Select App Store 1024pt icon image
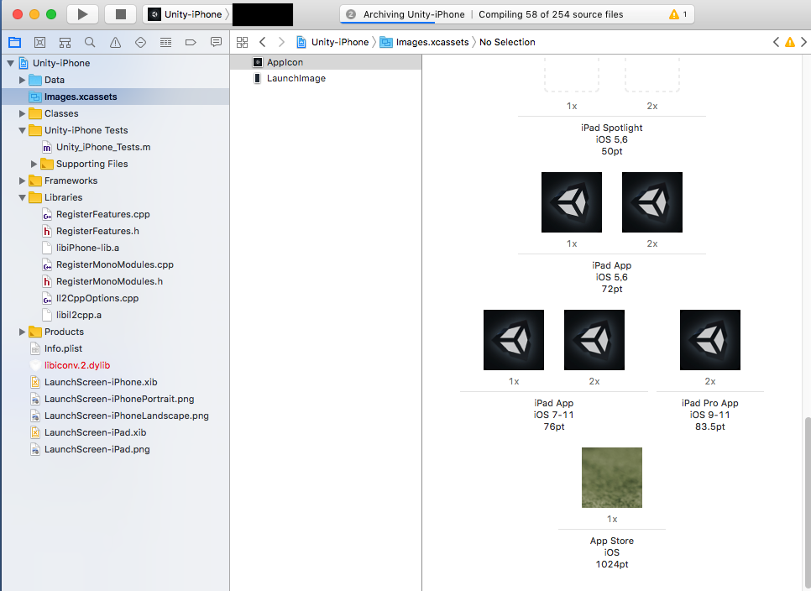 coord(612,478)
